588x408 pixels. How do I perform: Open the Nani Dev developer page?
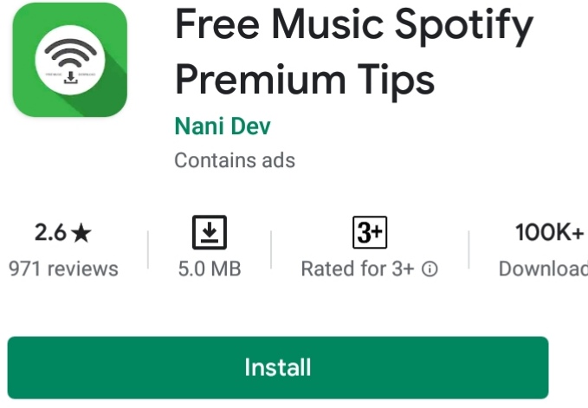pyautogui.click(x=223, y=126)
